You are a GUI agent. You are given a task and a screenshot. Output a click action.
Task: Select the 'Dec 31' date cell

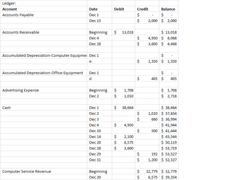point(99,160)
